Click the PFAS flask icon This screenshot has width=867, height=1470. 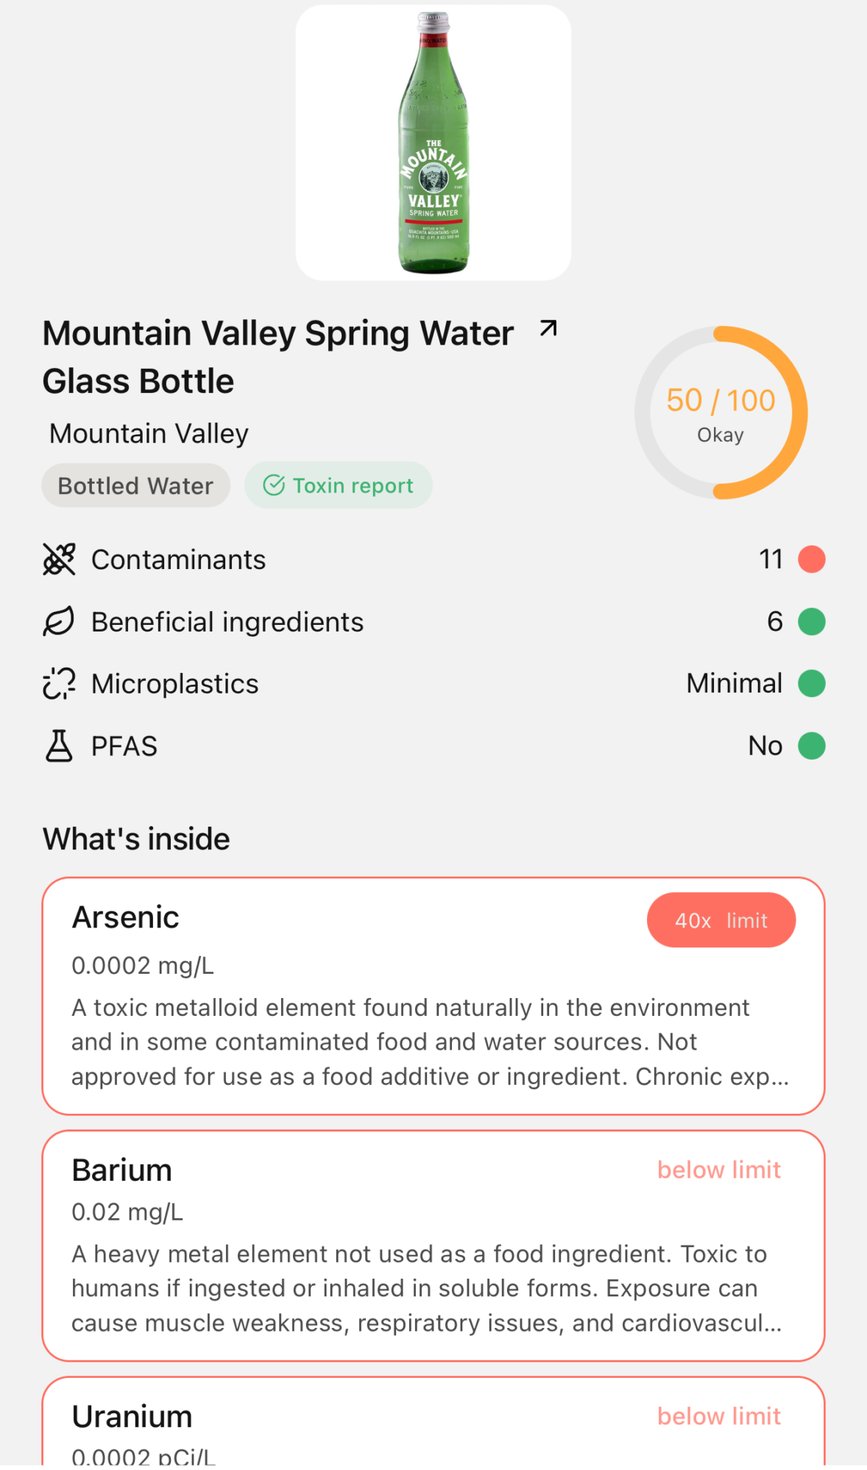pos(59,746)
